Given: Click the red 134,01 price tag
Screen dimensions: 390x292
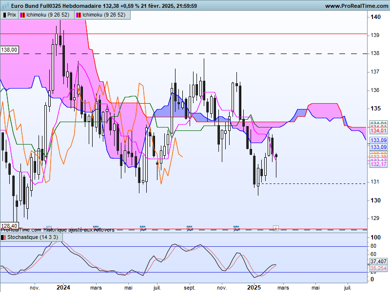Looking at the screenshot, I should [379, 130].
